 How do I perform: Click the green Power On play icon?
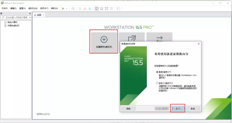pyautogui.click(x=63, y=8)
